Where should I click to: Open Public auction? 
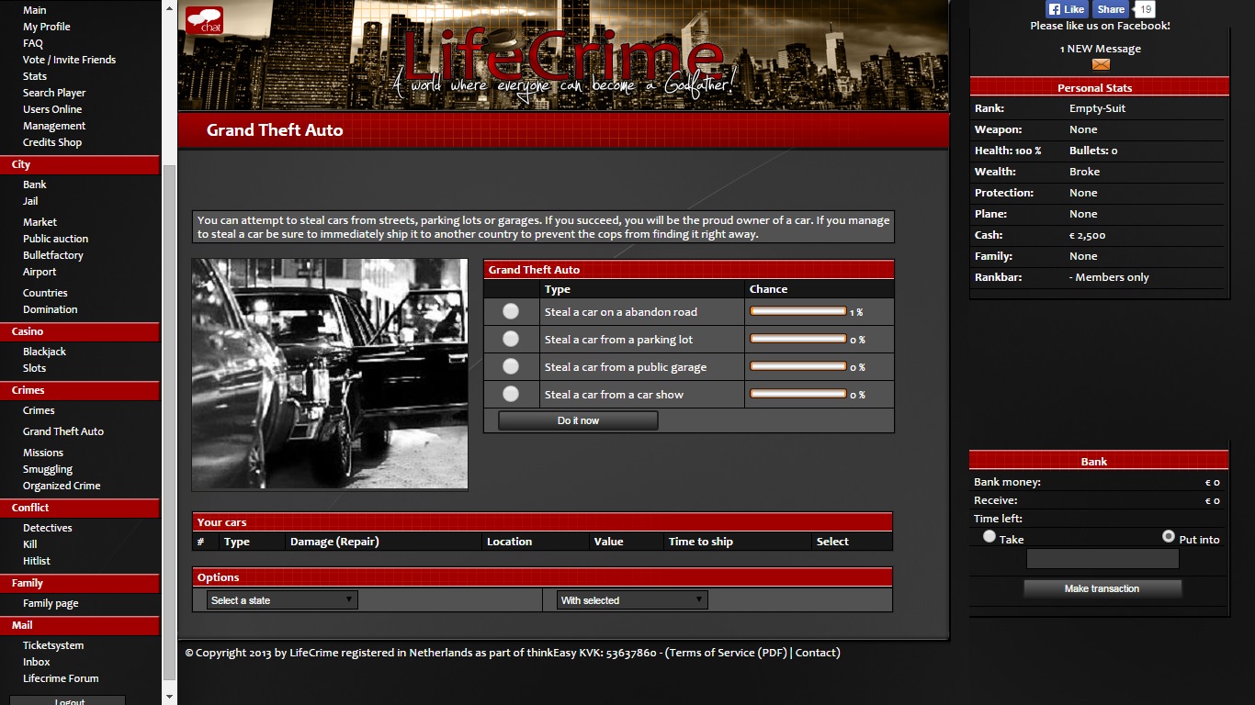pyautogui.click(x=56, y=239)
